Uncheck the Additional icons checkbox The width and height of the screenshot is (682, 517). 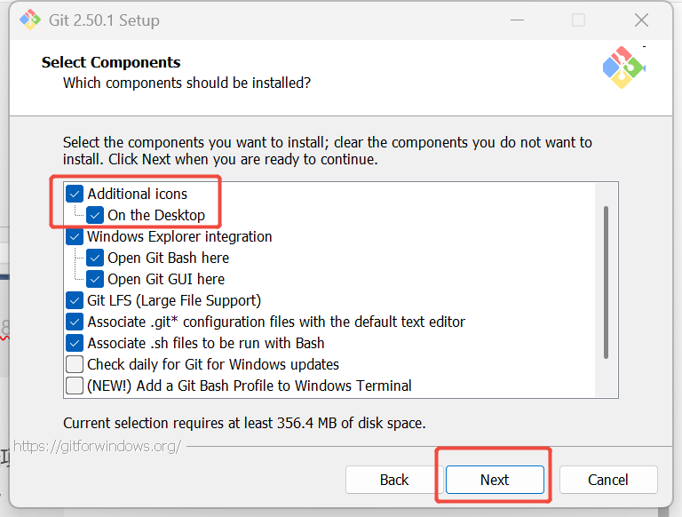[x=75, y=194]
